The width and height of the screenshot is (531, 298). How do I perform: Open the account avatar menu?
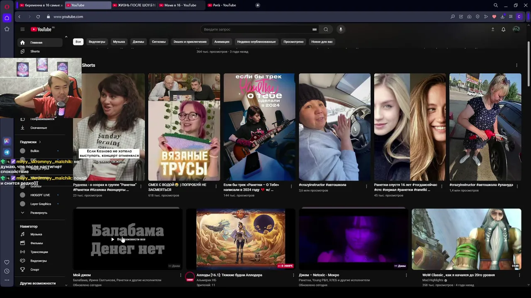(516, 29)
